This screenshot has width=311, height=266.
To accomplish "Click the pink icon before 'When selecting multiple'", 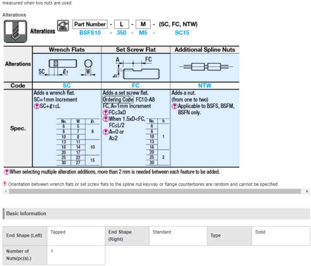I will tap(6, 172).
